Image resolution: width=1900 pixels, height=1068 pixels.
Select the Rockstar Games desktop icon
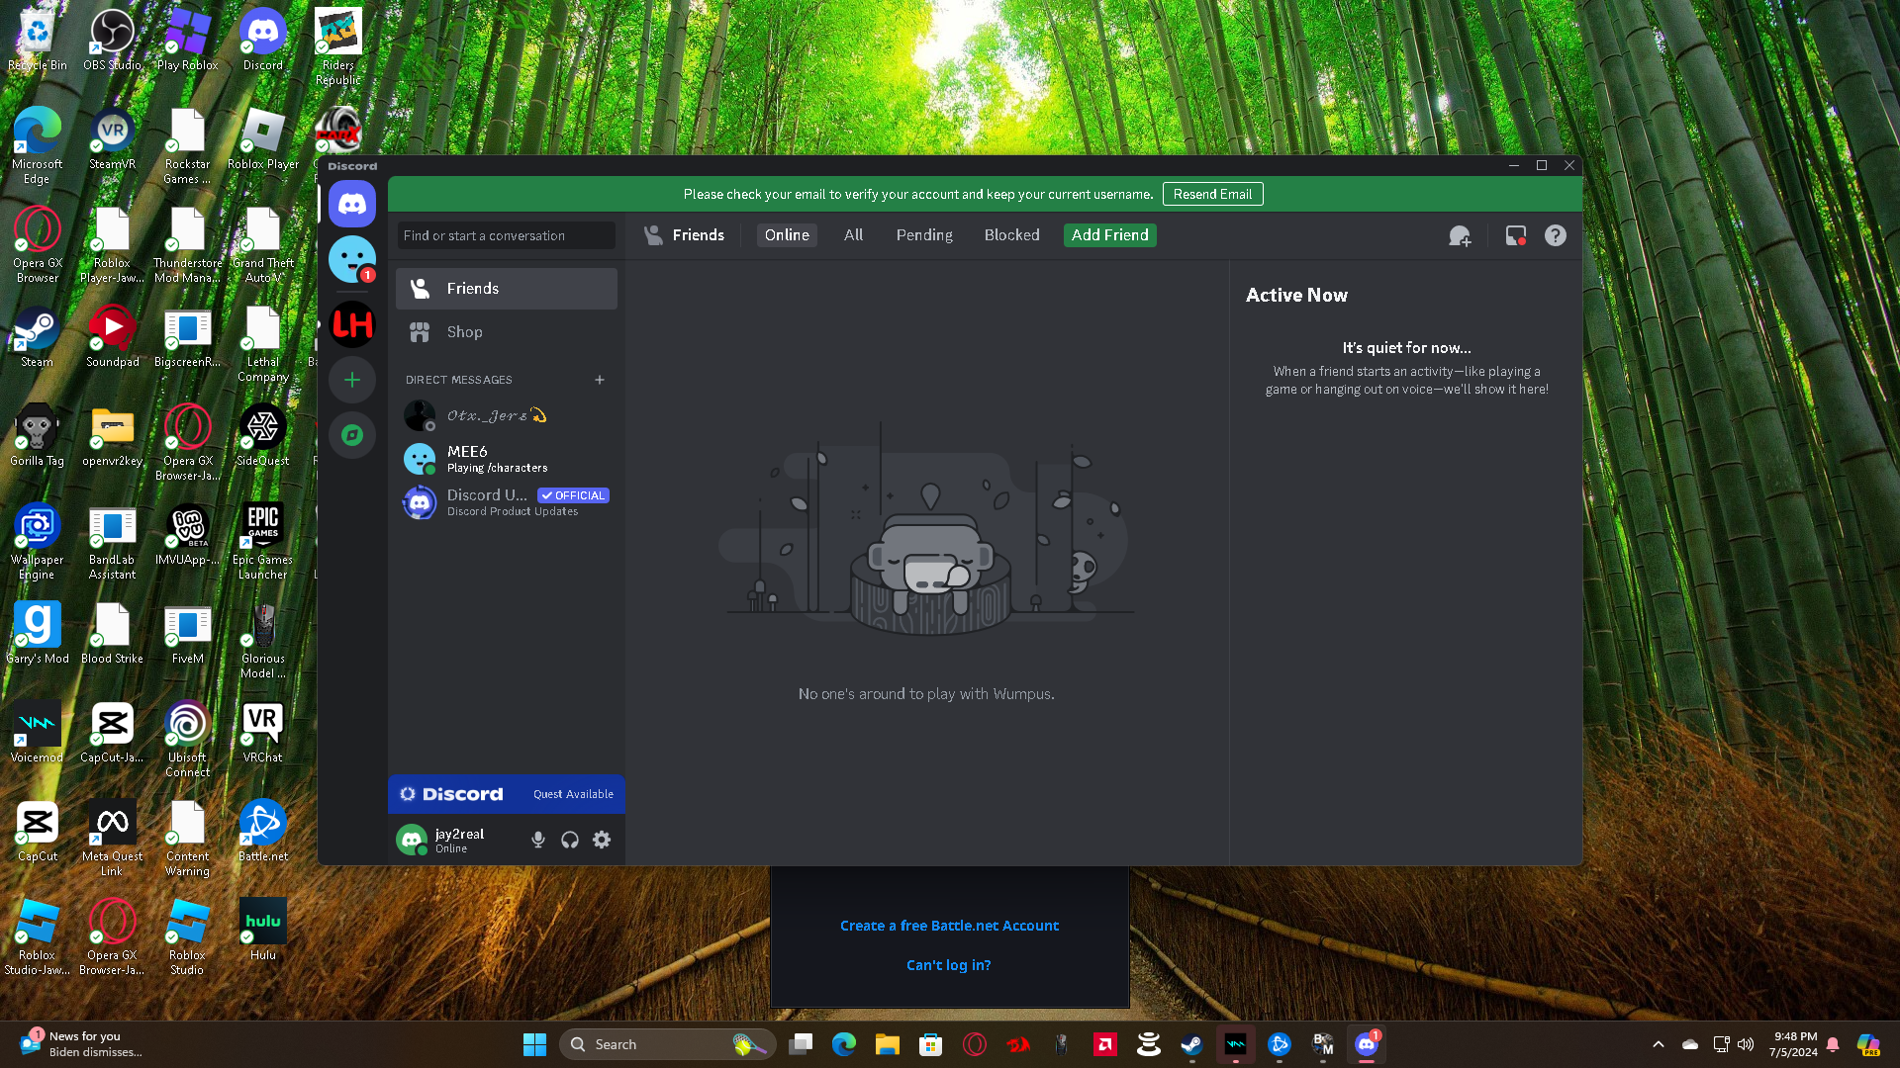click(x=188, y=146)
